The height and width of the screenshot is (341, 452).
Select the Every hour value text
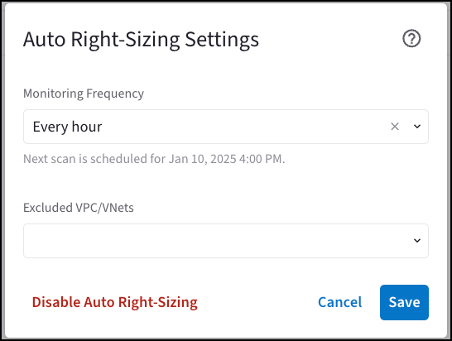coord(67,127)
